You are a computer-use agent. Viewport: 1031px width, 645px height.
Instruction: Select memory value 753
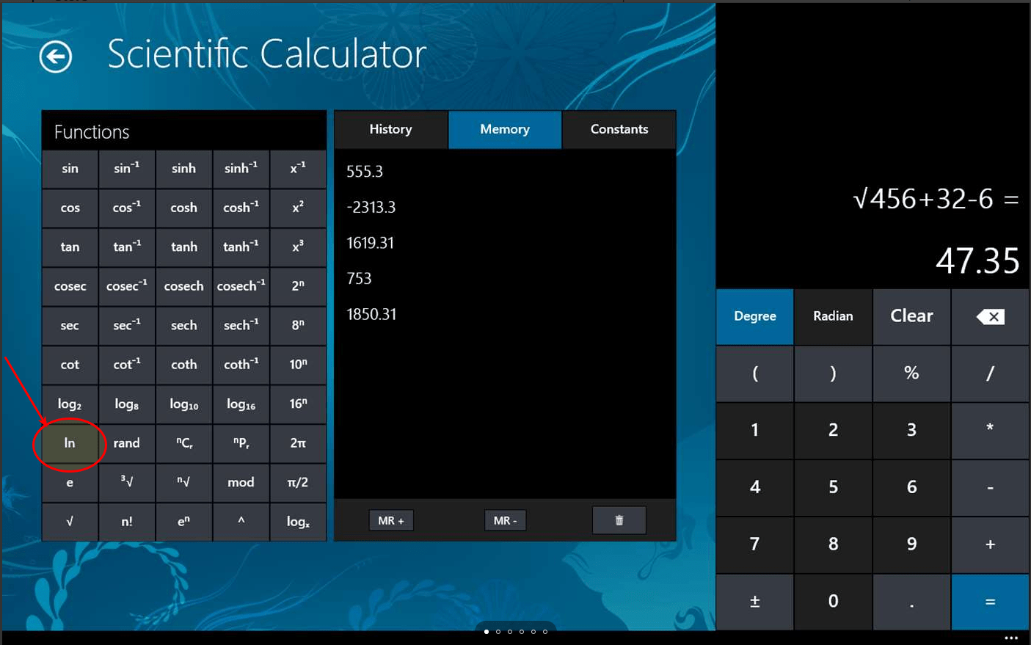(x=359, y=278)
